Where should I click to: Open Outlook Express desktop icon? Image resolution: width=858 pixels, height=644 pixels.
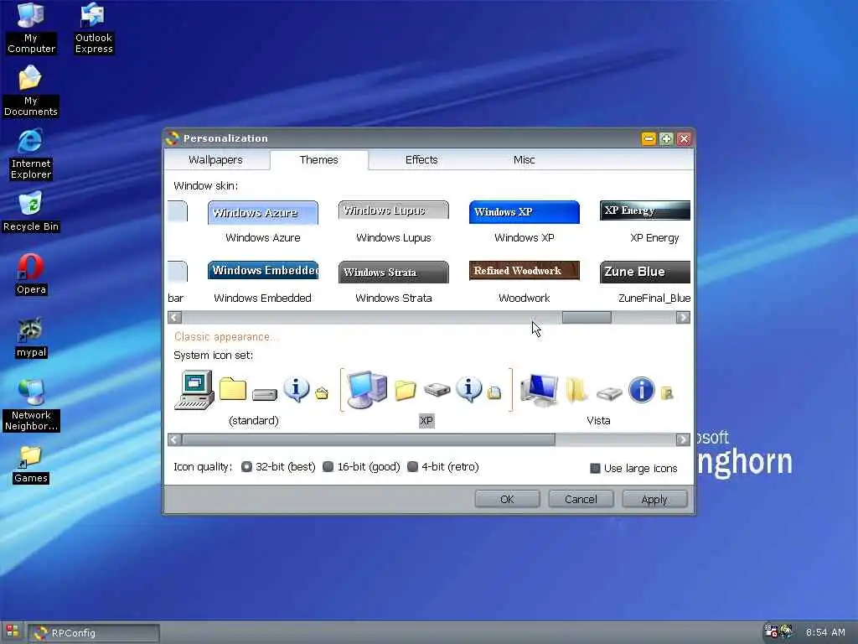click(x=94, y=28)
